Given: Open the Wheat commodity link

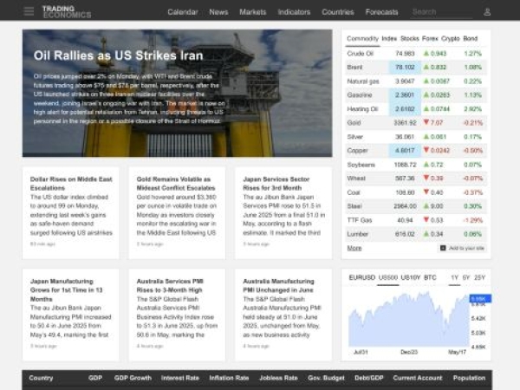Looking at the screenshot, I should pyautogui.click(x=356, y=179).
